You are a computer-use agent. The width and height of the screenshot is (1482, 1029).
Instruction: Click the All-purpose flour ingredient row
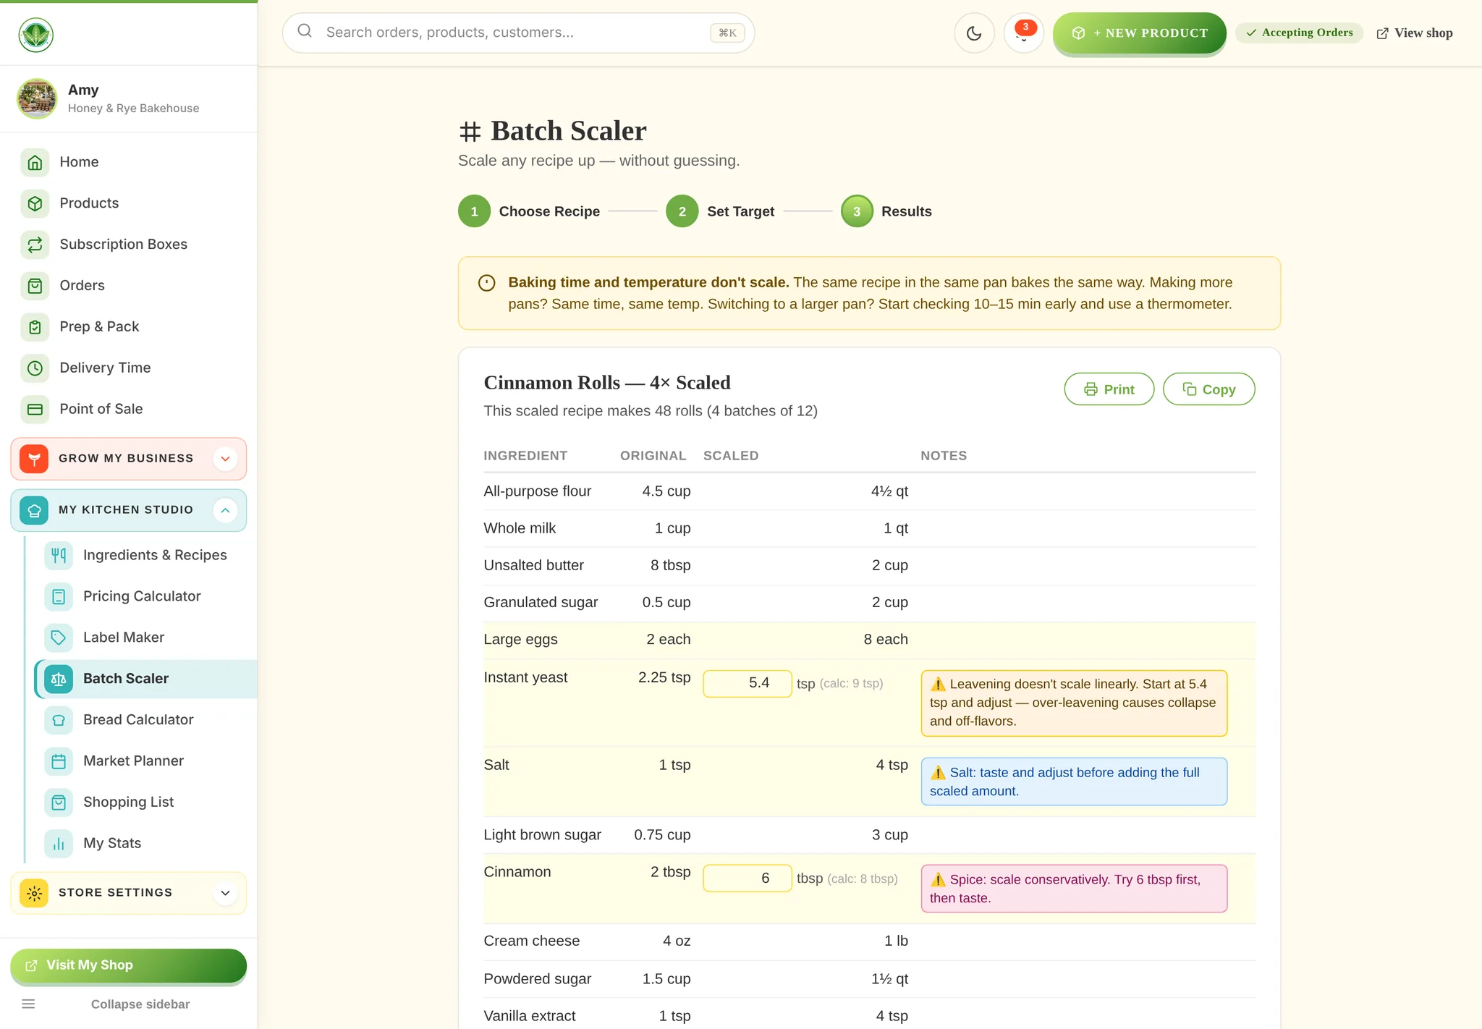[x=869, y=491]
